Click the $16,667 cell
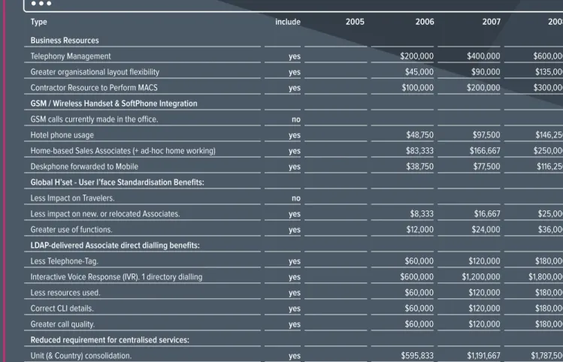Screen dimensions: 563x362 (x=487, y=214)
